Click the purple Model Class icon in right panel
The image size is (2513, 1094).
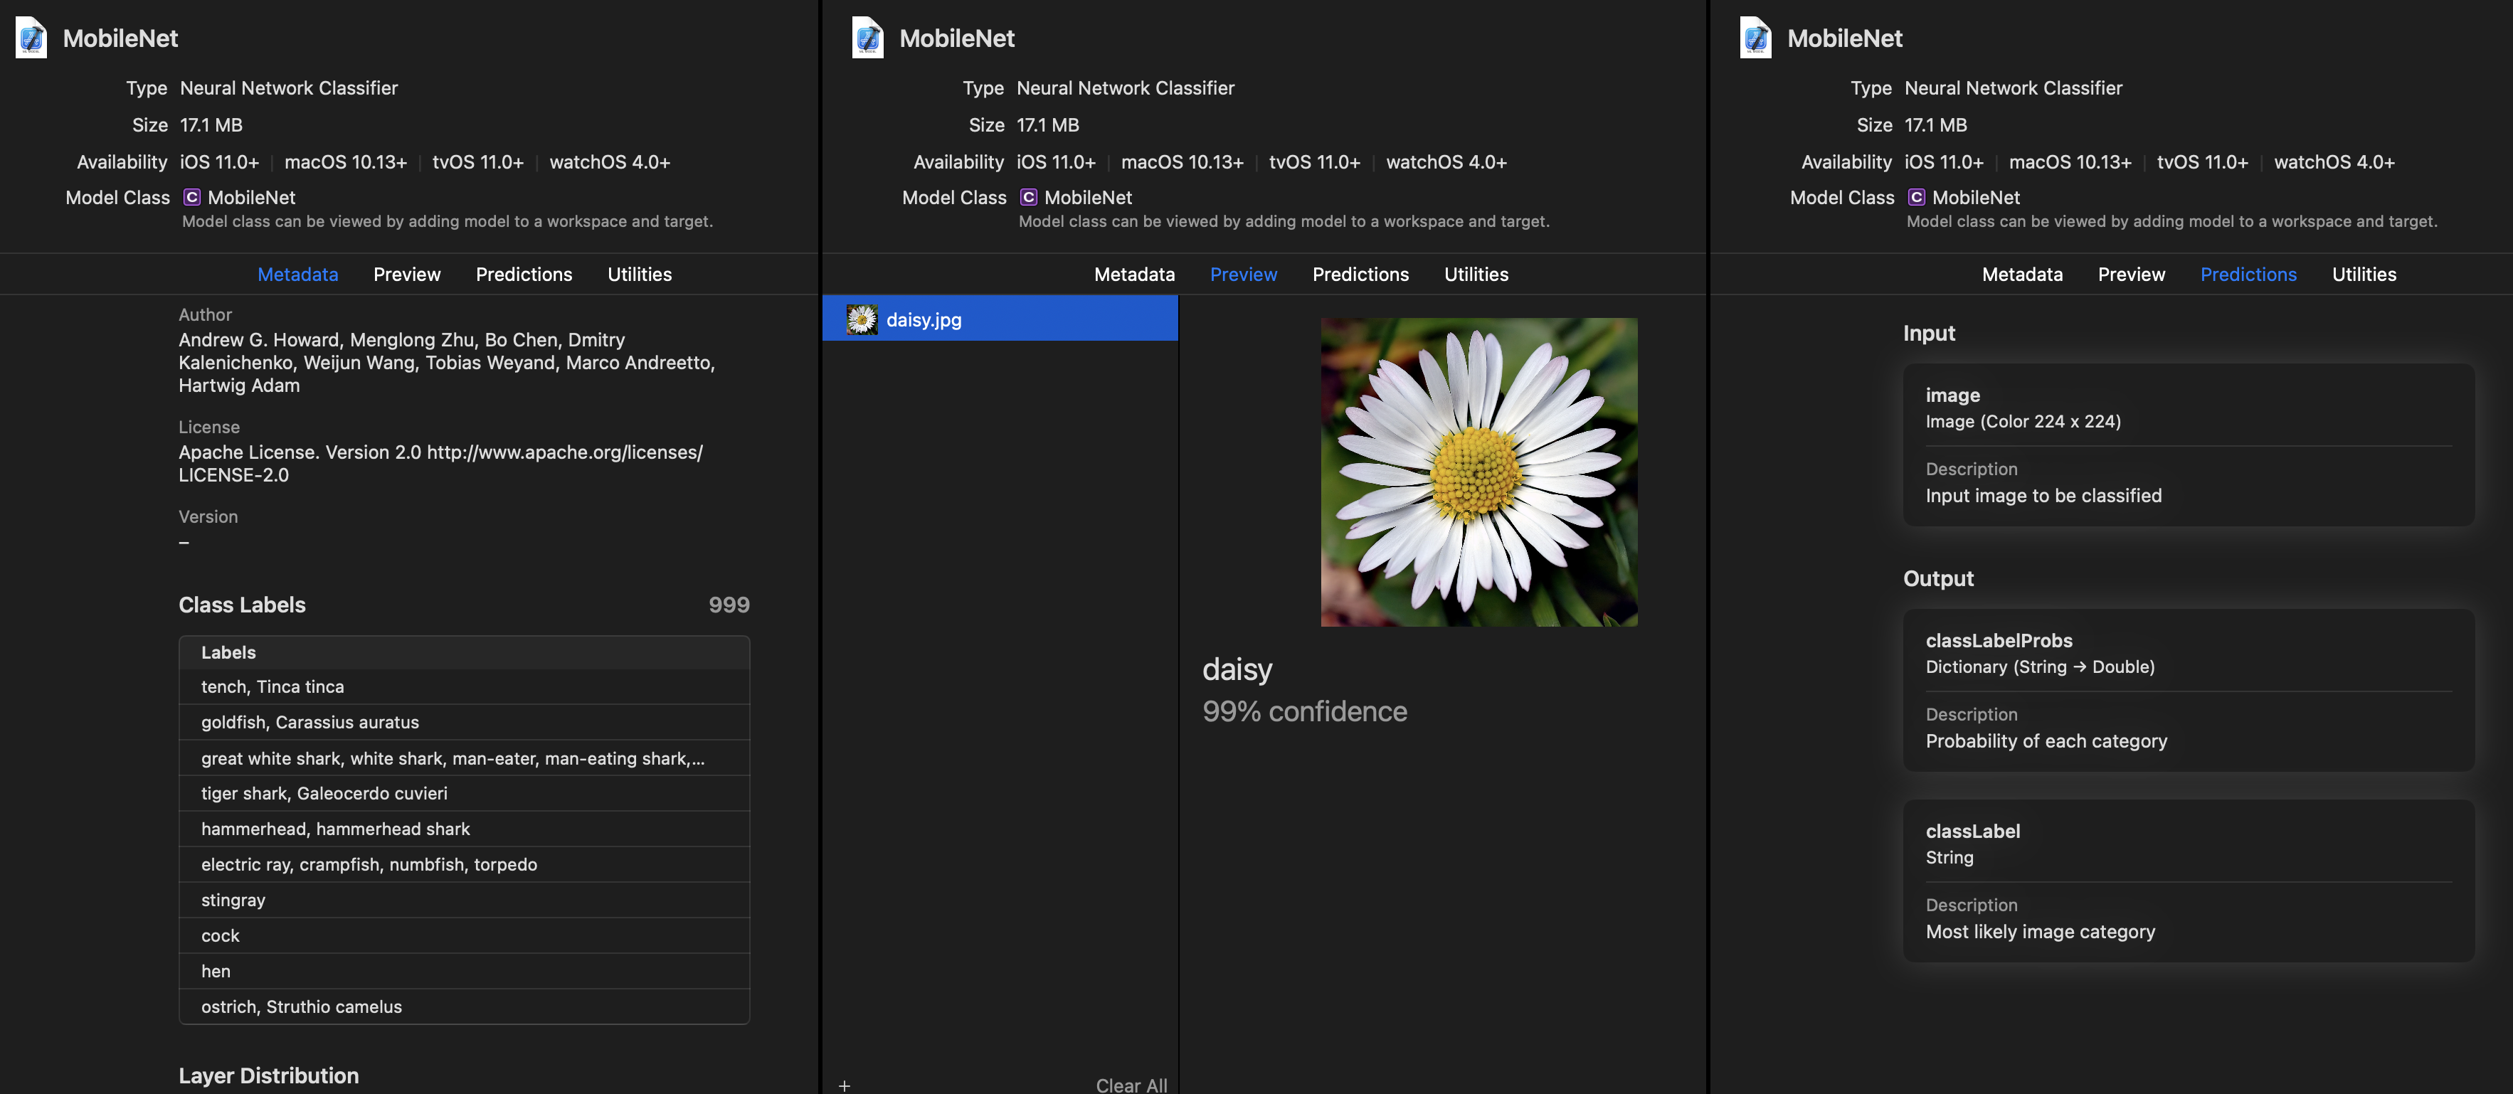(x=1916, y=197)
